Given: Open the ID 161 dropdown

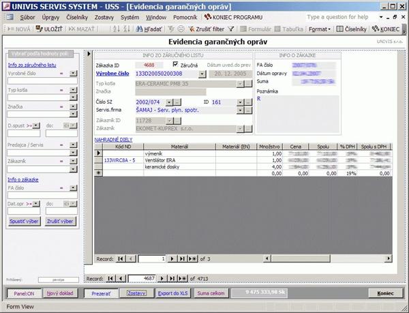Looking at the screenshot, I should [240, 102].
